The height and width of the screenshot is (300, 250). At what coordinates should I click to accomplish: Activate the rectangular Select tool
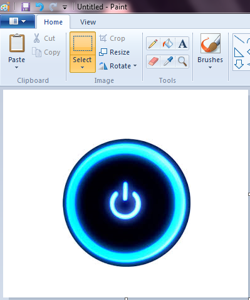pyautogui.click(x=83, y=43)
